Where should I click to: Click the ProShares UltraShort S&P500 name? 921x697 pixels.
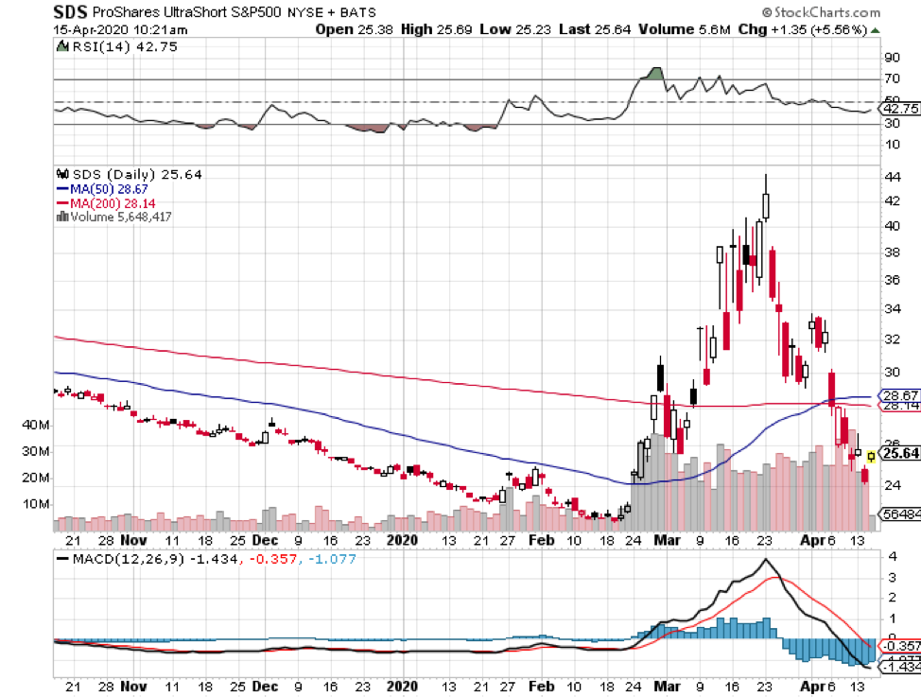tap(187, 12)
